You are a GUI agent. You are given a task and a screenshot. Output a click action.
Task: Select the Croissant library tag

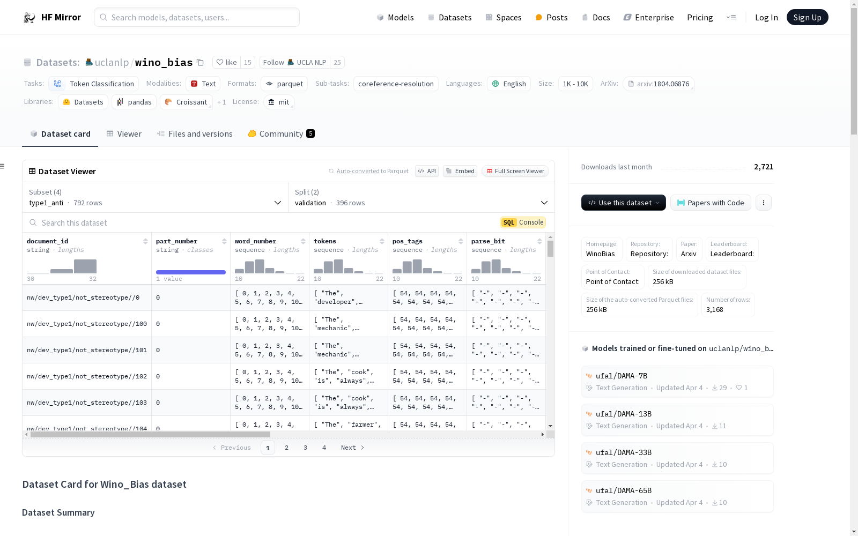coord(186,102)
